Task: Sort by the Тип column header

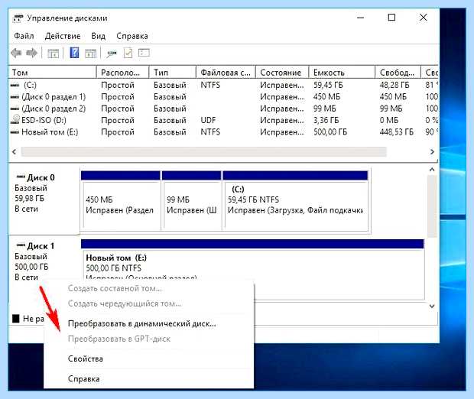Action: 173,73
